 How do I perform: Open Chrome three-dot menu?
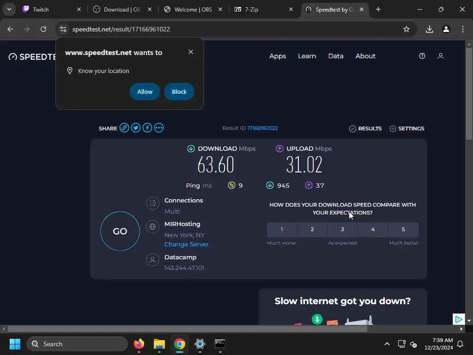tap(463, 29)
